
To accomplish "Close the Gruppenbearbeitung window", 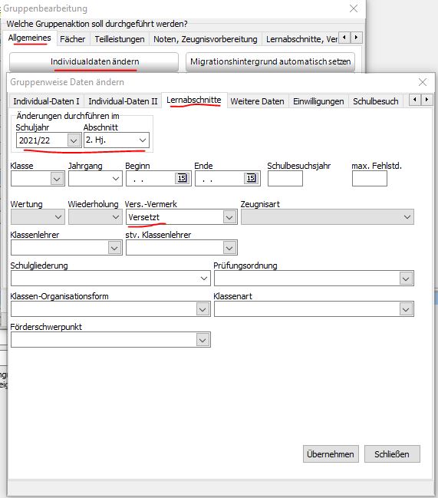I will click(354, 8).
